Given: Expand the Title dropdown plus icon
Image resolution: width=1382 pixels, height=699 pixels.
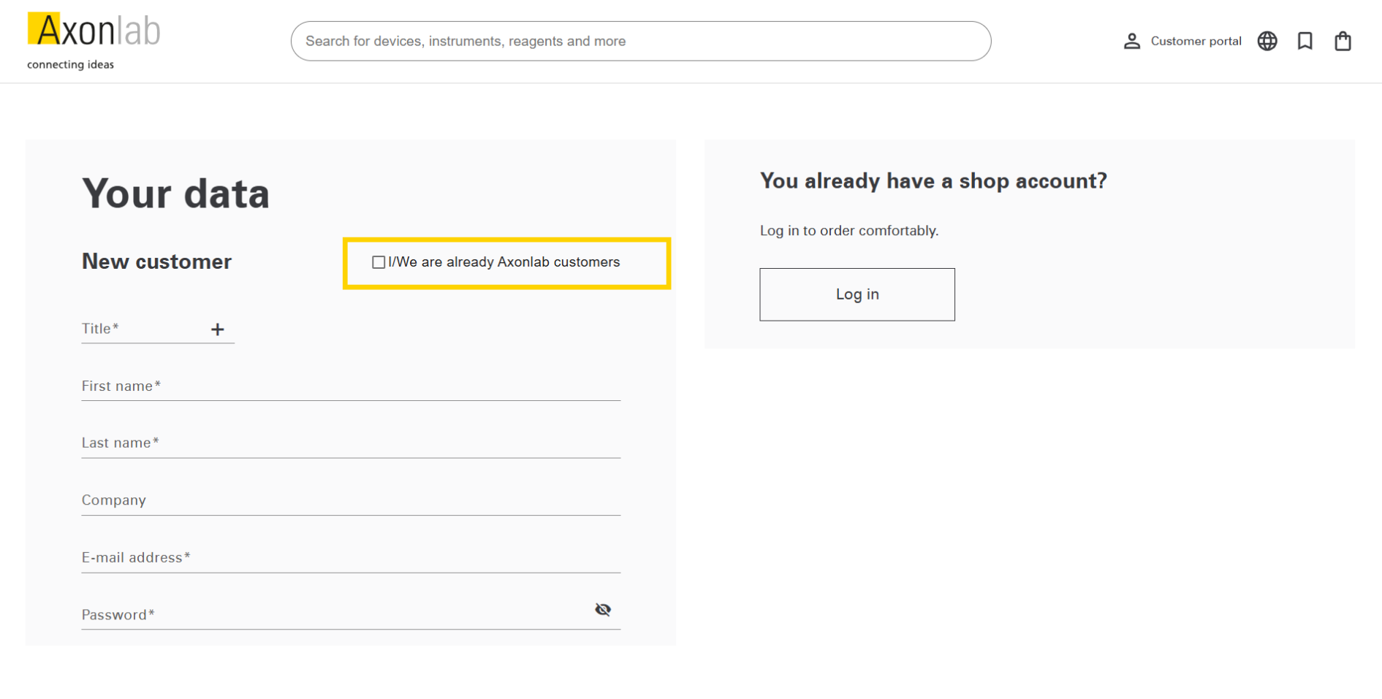Looking at the screenshot, I should [217, 329].
